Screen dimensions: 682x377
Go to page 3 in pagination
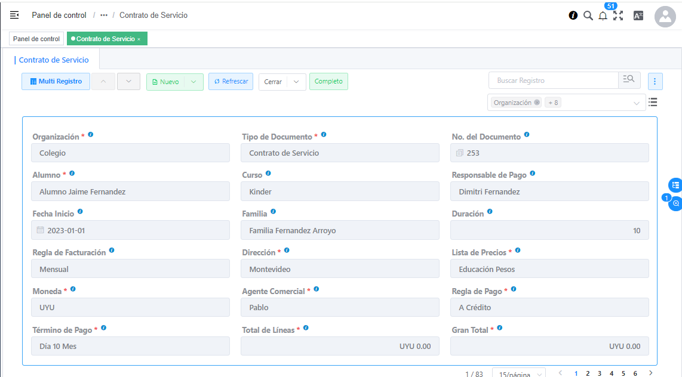point(600,373)
